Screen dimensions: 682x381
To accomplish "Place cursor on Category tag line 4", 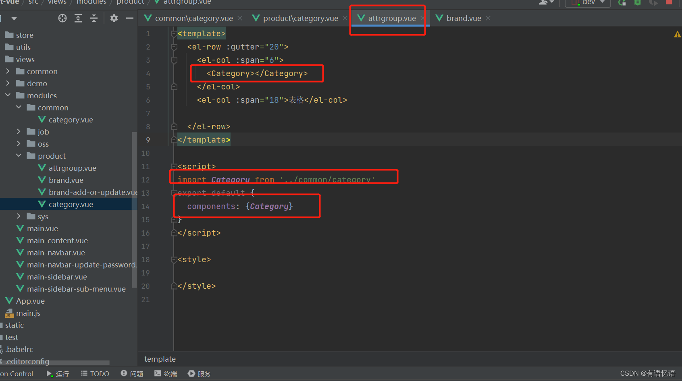I will coord(257,73).
